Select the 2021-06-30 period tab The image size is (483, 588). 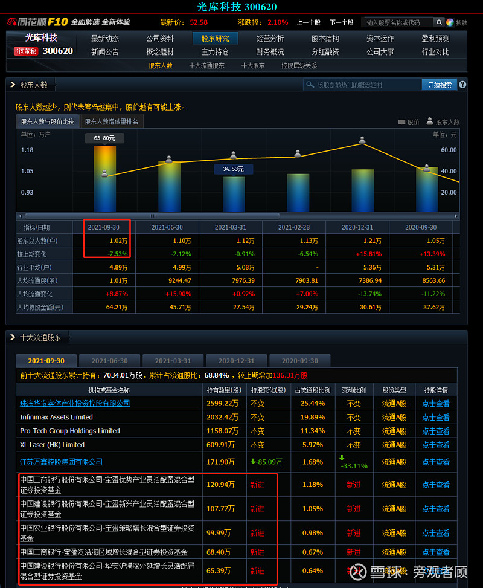tap(110, 360)
